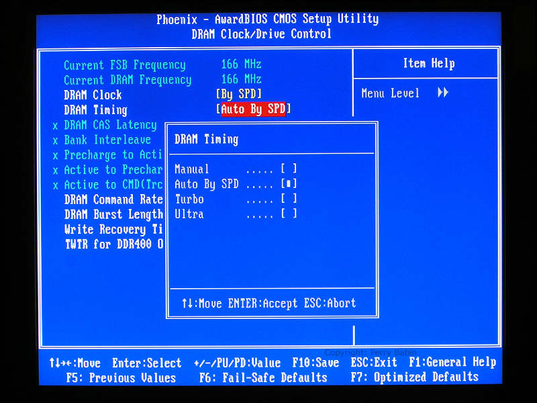Select the DRAM Timing setting row
This screenshot has width=537, height=403.
95,110
